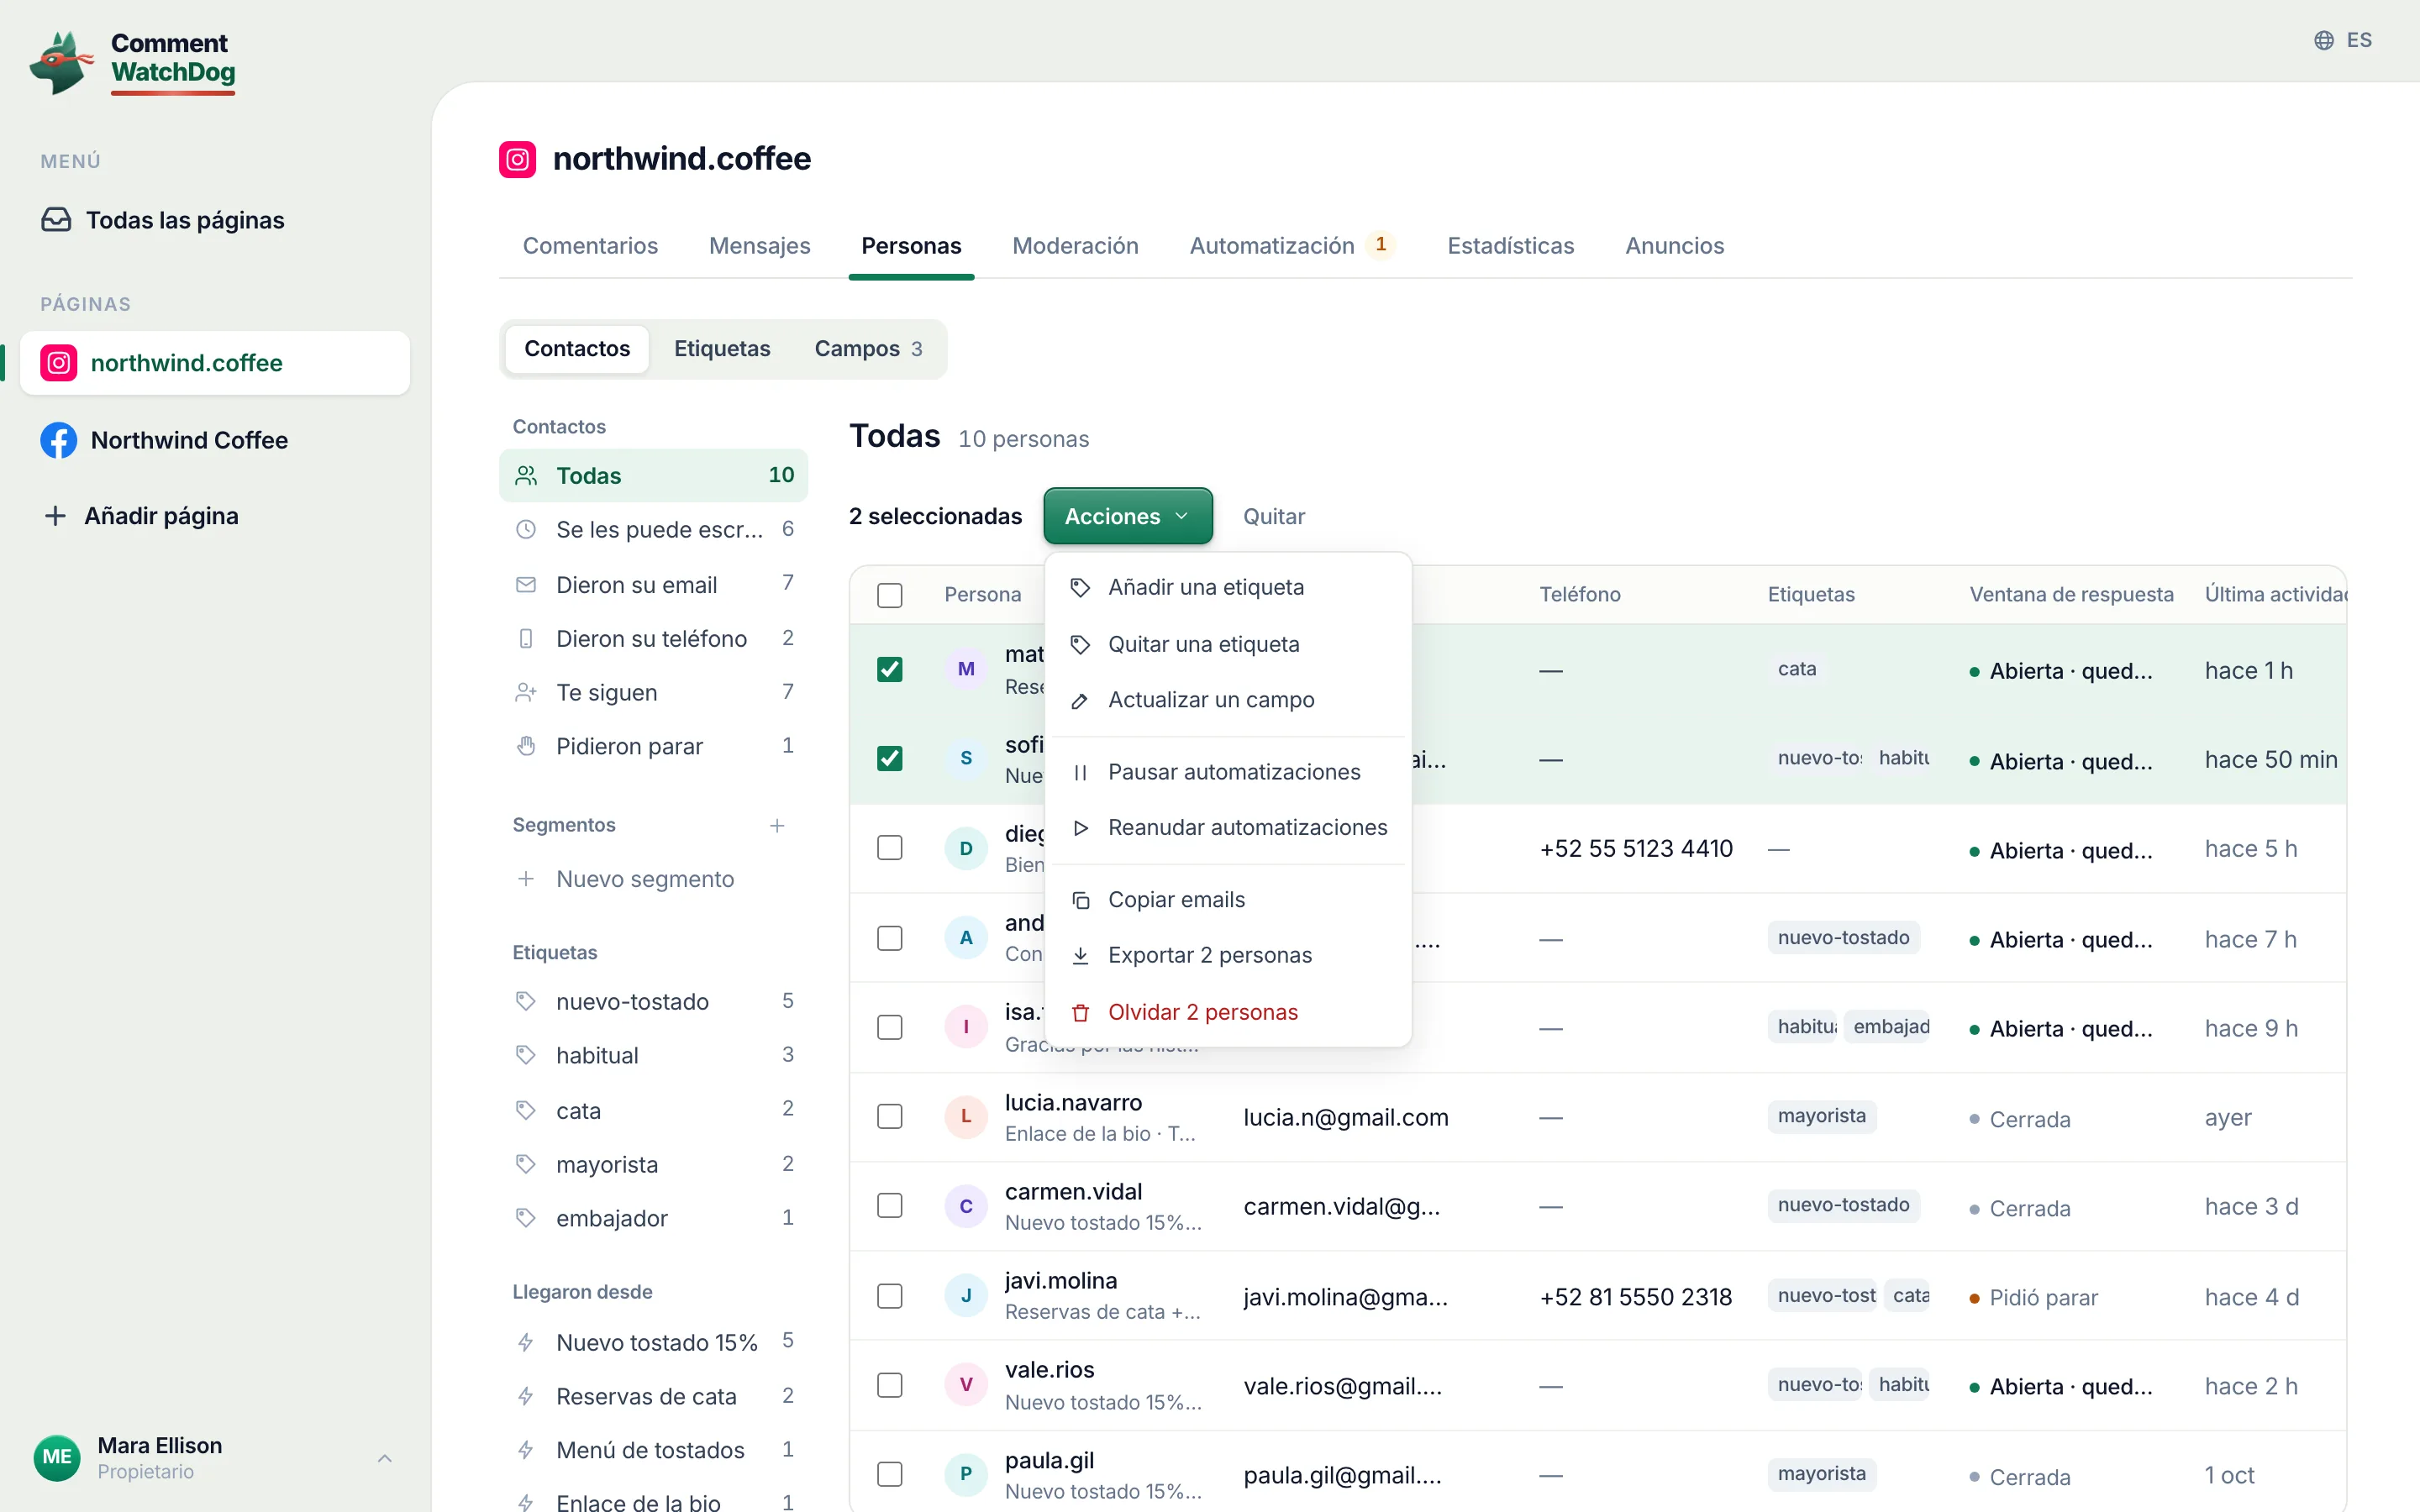Click the +52 55 5123 4410 phone number
This screenshot has height=1512, width=2420.
[x=1636, y=849]
